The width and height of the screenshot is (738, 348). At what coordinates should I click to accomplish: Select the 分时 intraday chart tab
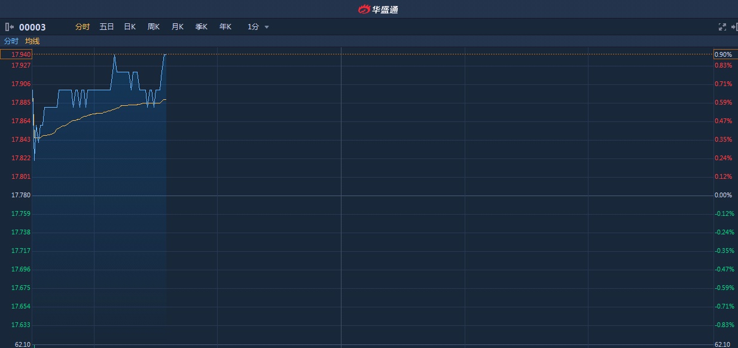coord(83,27)
